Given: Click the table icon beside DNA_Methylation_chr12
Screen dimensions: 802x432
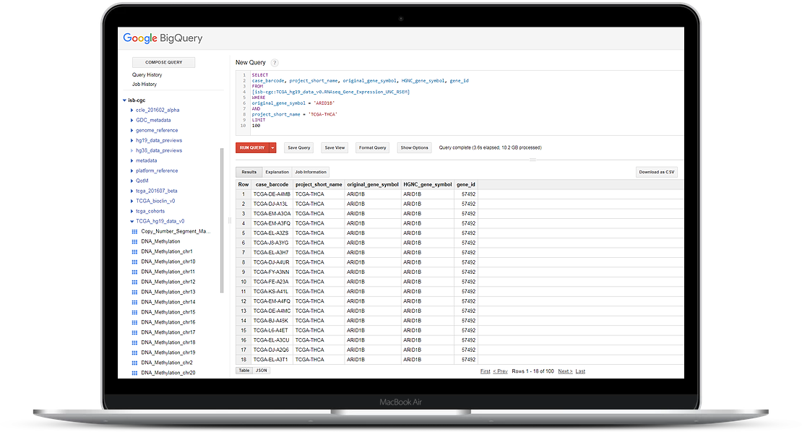Looking at the screenshot, I should [x=134, y=282].
